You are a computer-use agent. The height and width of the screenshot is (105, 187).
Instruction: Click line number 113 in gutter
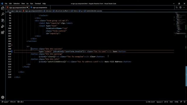tap(10, 62)
